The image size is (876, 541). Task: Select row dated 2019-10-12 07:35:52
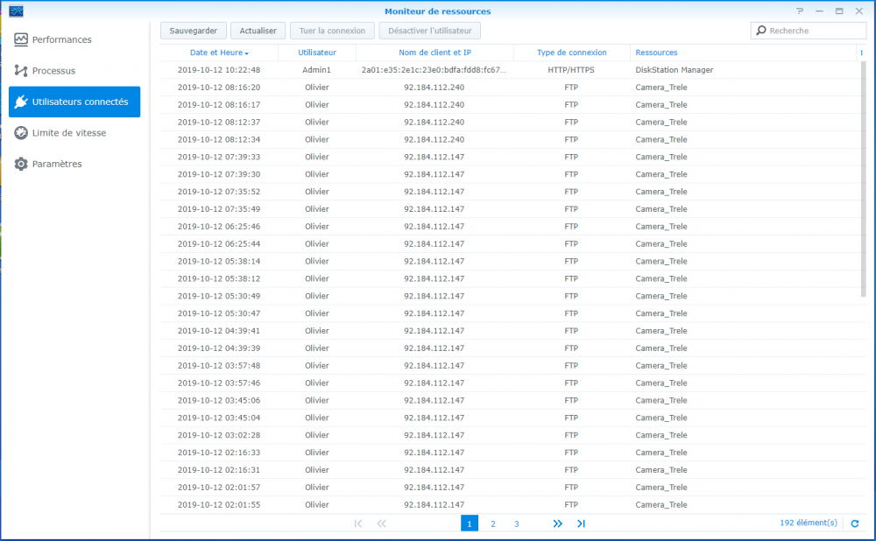[x=510, y=192]
